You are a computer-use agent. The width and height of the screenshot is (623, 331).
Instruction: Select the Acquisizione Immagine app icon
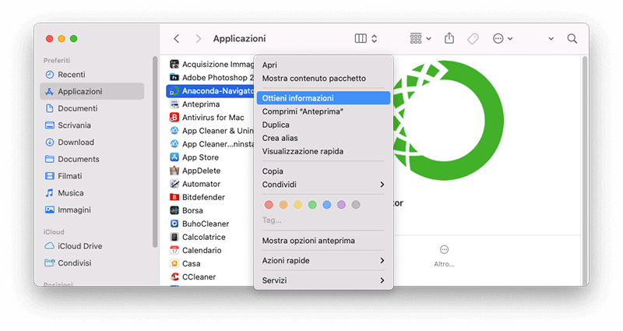click(x=174, y=64)
